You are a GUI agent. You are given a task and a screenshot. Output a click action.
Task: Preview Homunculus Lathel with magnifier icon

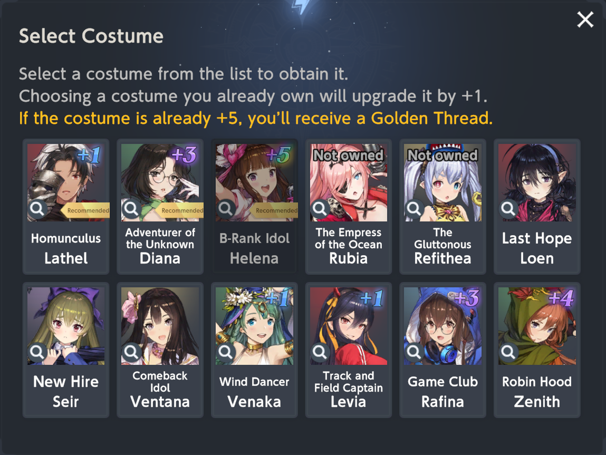tap(37, 209)
